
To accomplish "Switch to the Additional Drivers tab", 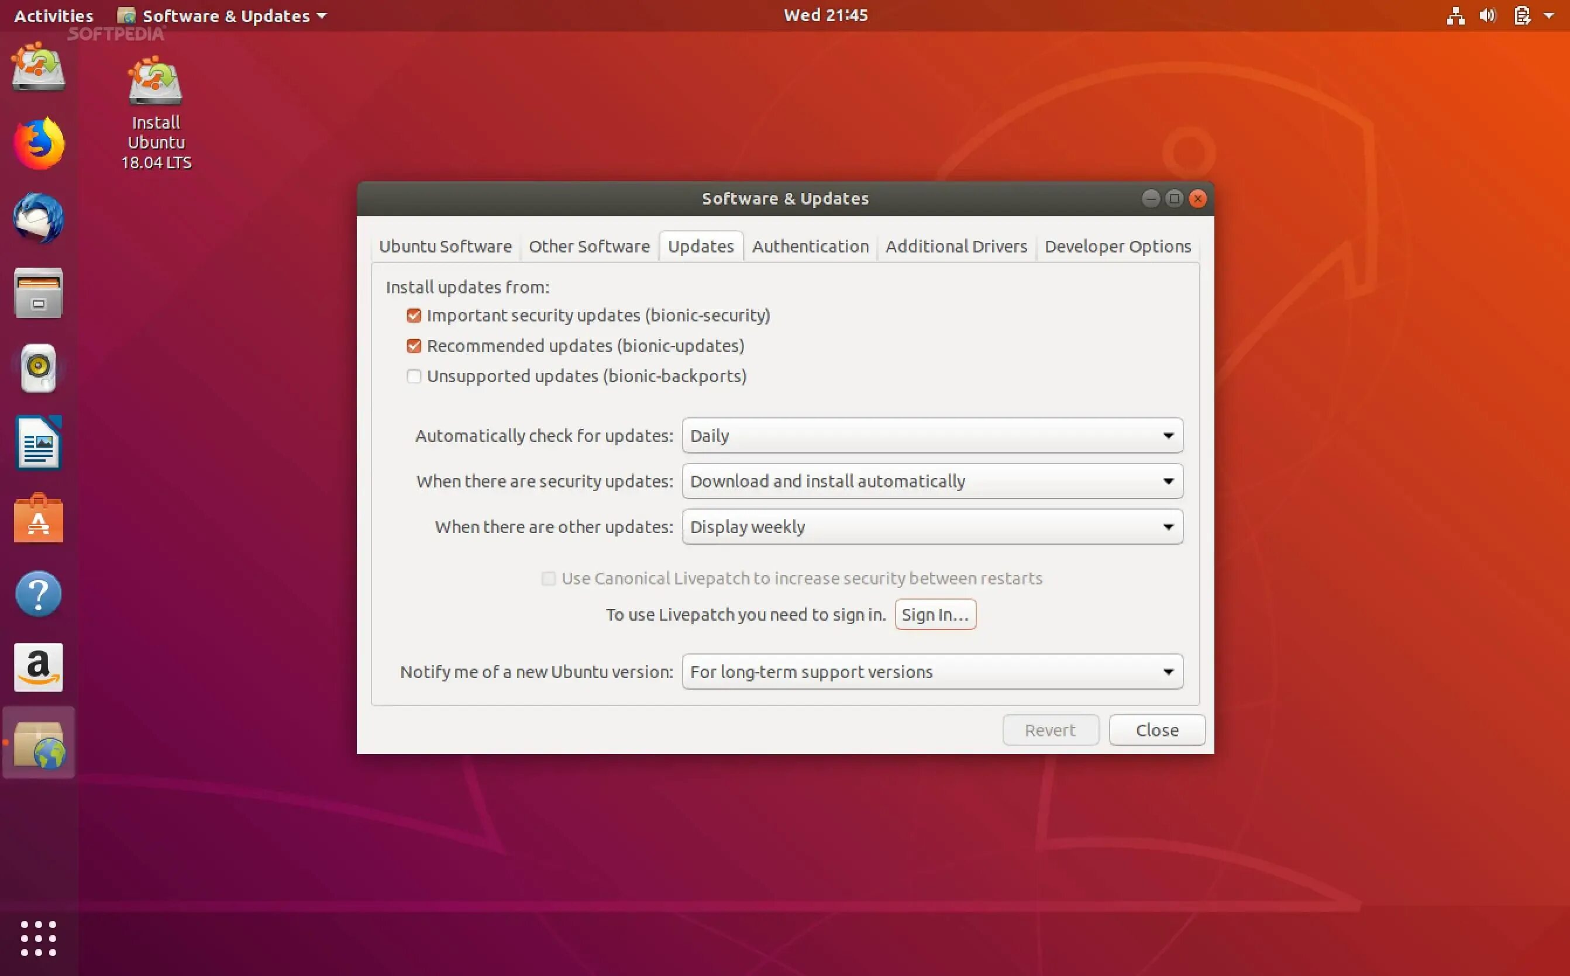I will coord(956,247).
